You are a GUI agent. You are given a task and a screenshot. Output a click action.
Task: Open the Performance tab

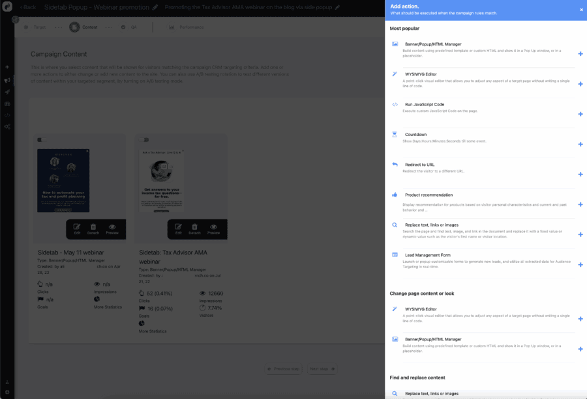[187, 27]
